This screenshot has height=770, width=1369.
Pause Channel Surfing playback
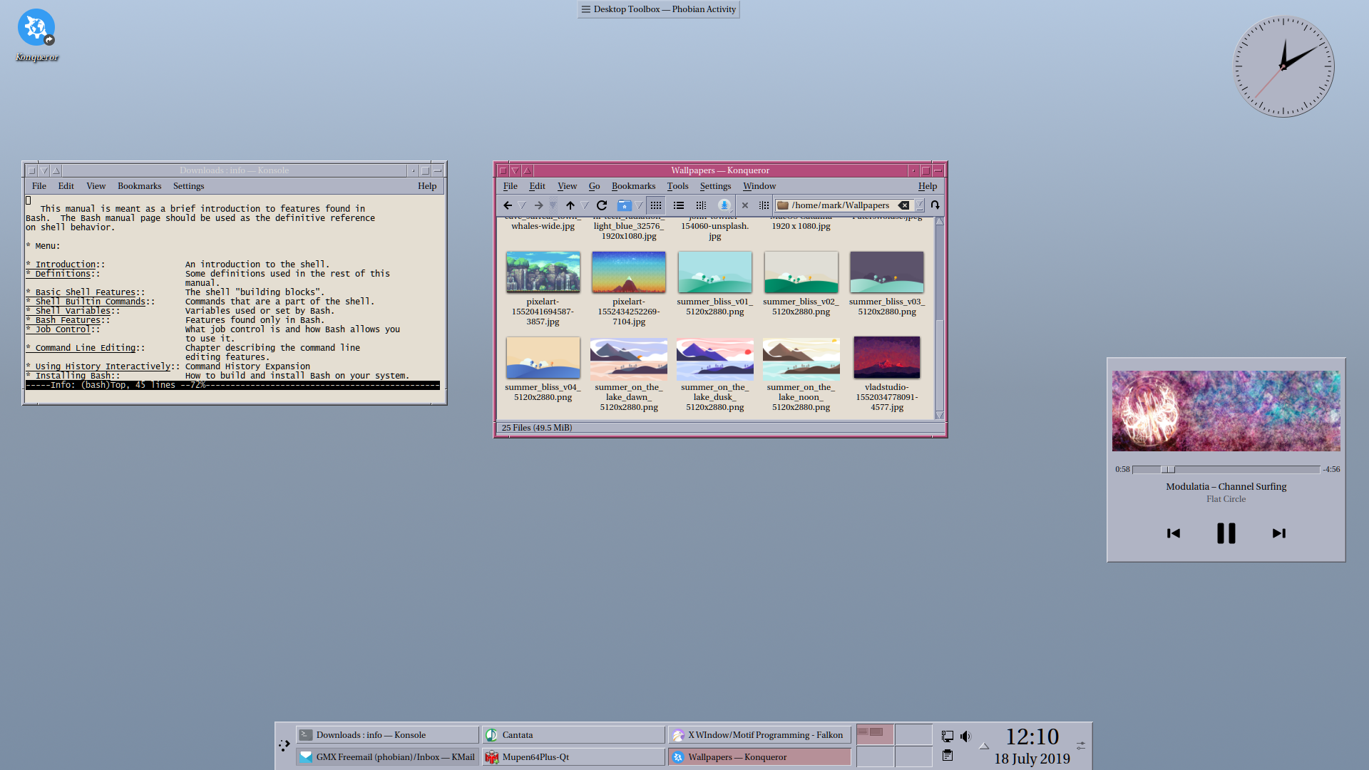click(1226, 533)
